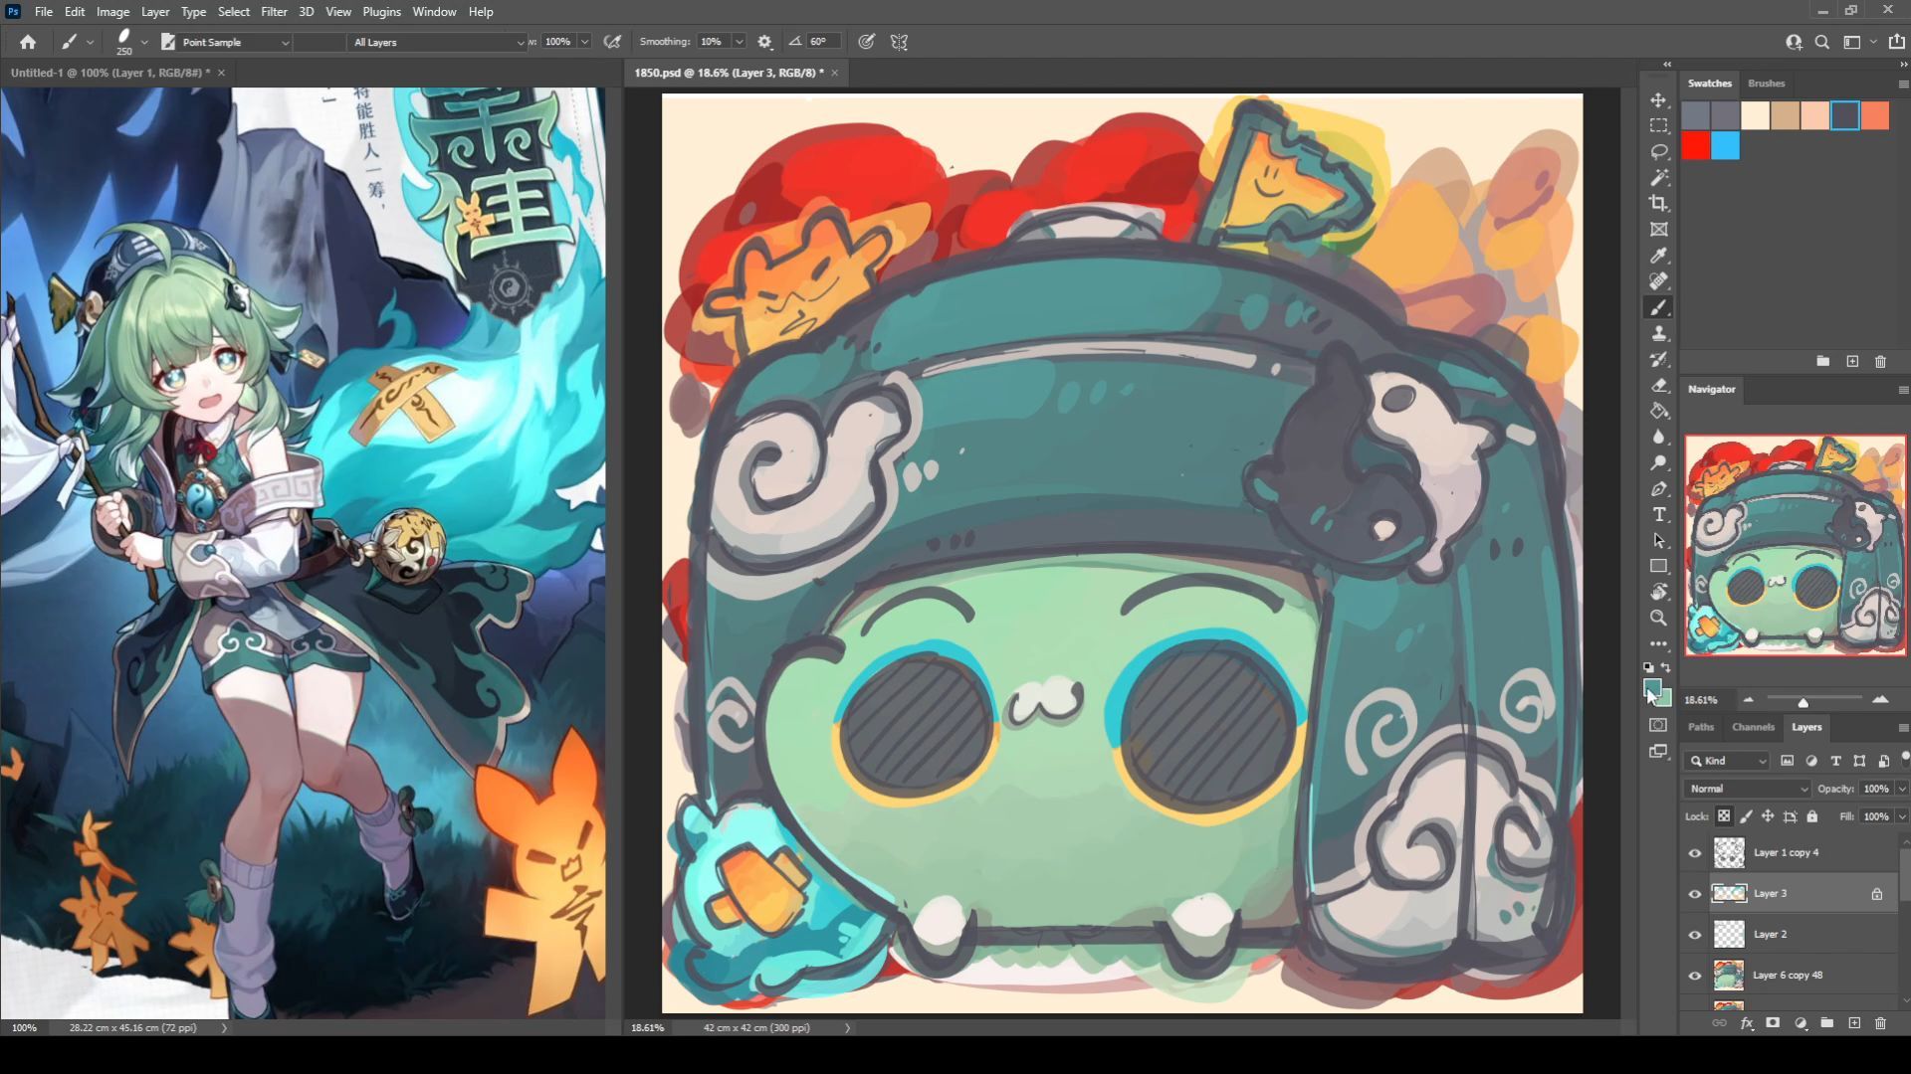Switch to the Channels tab
1911x1074 pixels.
click(1753, 727)
